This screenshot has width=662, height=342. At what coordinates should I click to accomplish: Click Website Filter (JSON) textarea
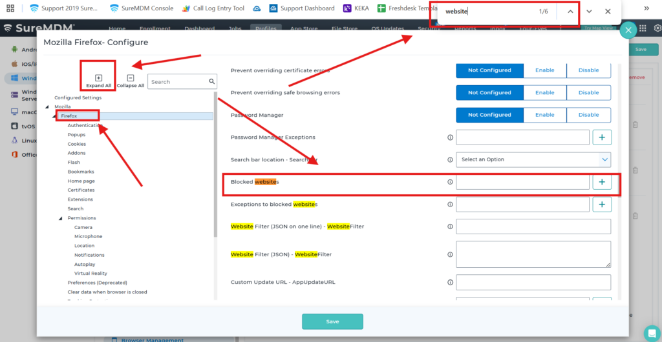click(533, 254)
